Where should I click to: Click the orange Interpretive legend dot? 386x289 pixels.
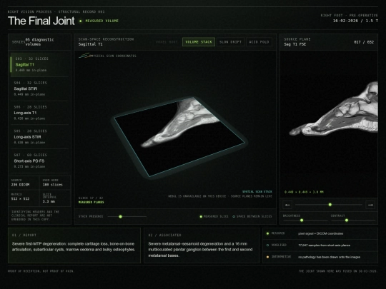click(x=267, y=257)
